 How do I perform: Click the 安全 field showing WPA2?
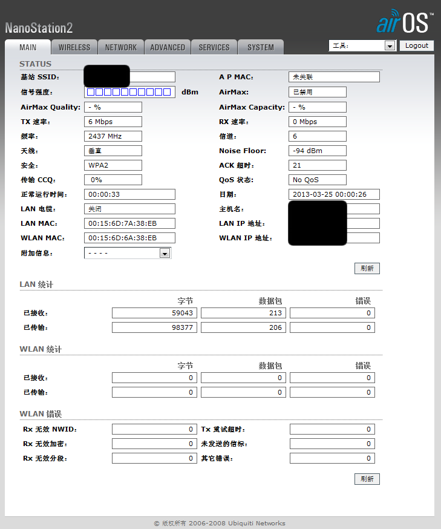pyautogui.click(x=113, y=165)
